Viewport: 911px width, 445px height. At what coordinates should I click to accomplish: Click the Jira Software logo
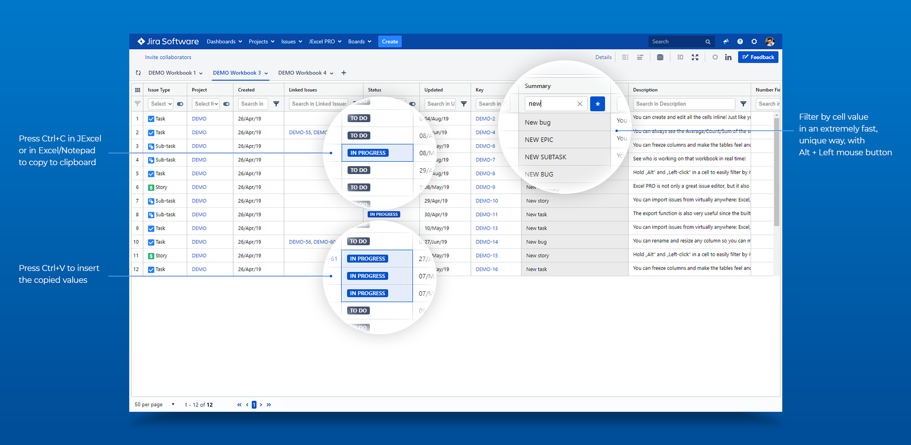(x=168, y=42)
